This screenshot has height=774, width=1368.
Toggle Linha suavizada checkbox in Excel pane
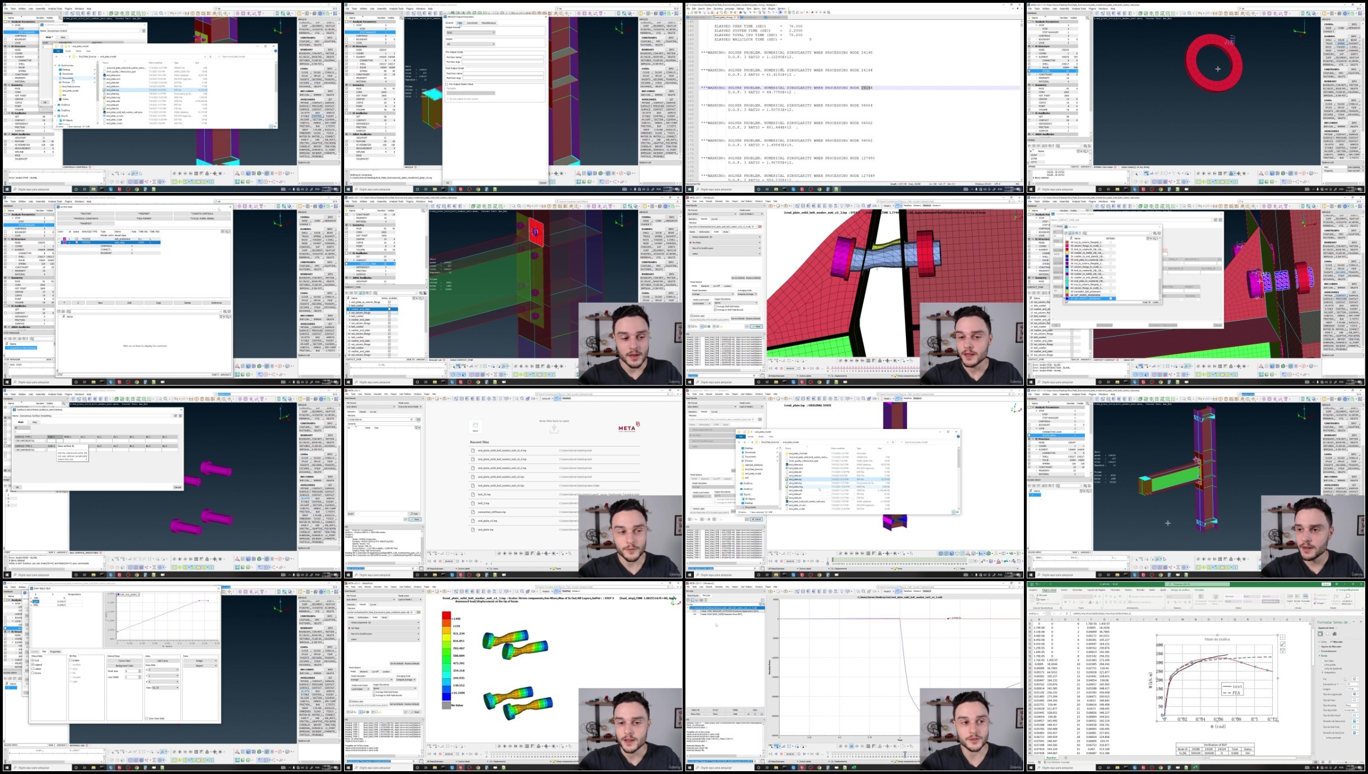1324,737
